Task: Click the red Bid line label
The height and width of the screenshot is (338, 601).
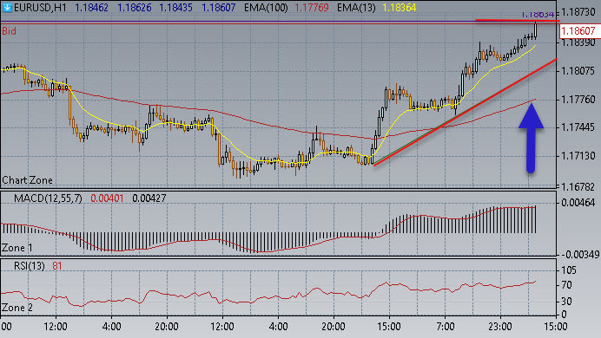Action: pyautogui.click(x=9, y=31)
